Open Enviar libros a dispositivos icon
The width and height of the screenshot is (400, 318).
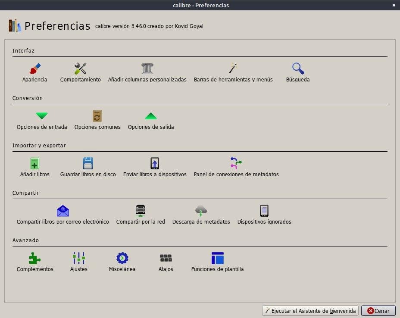pyautogui.click(x=155, y=163)
